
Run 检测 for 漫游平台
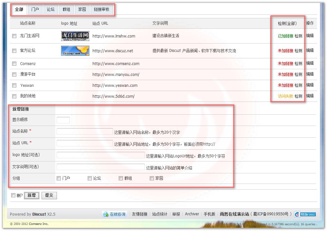299,74
